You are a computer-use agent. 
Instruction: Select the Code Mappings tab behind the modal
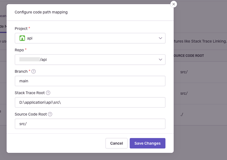tap(3, 26)
